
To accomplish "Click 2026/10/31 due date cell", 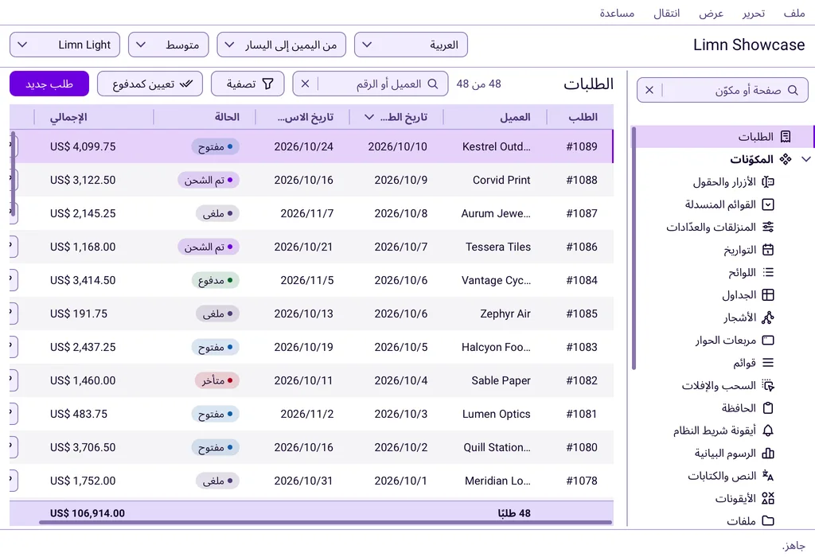I will click(303, 481).
